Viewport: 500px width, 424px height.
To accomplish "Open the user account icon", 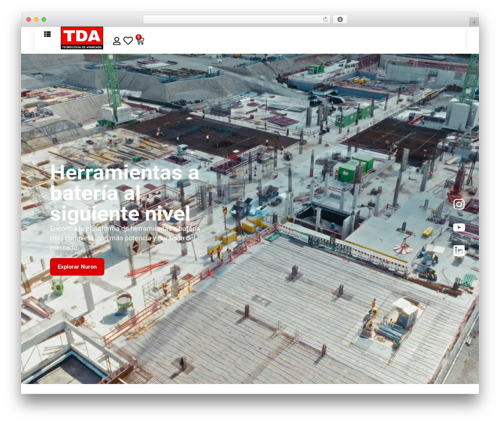I will [x=116, y=41].
